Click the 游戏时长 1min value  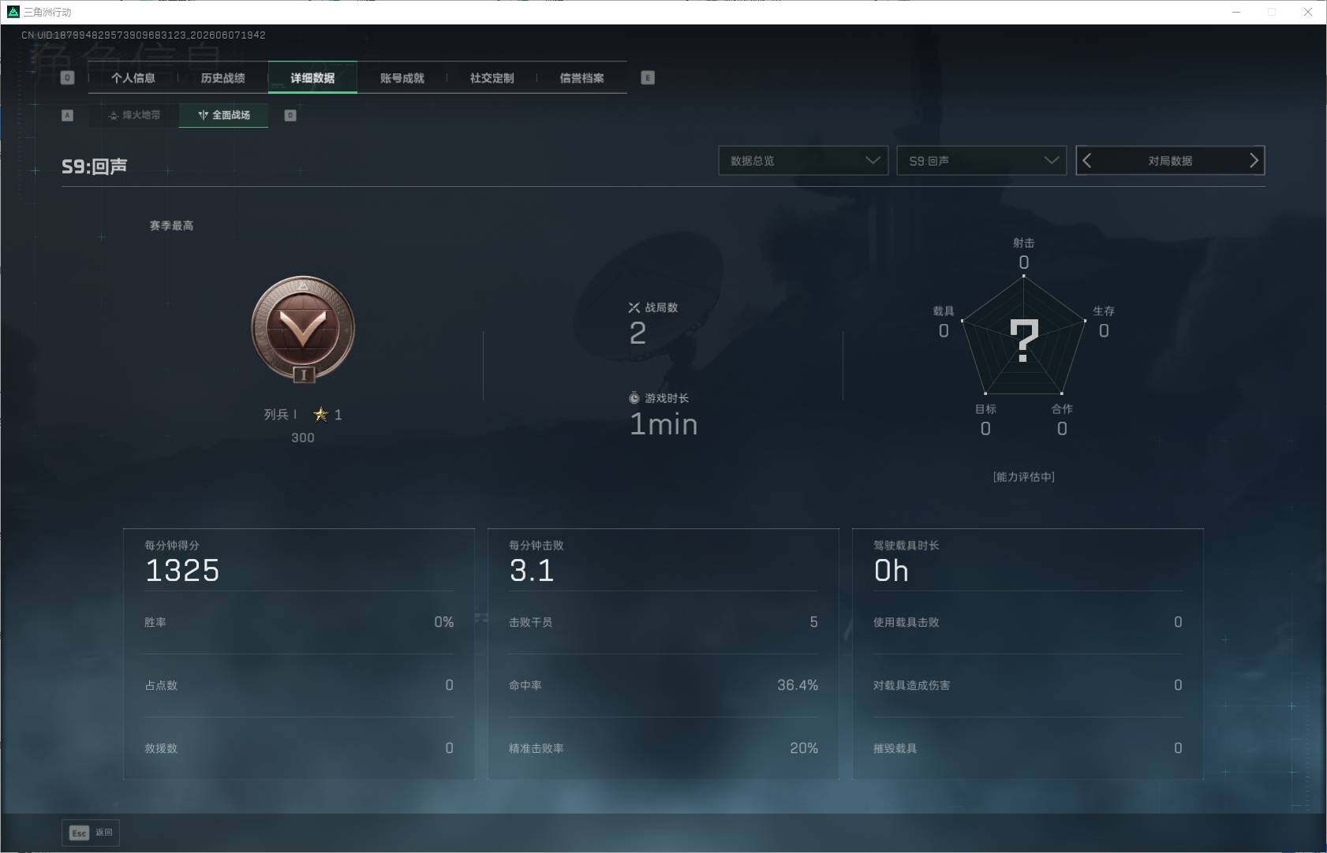click(x=663, y=424)
